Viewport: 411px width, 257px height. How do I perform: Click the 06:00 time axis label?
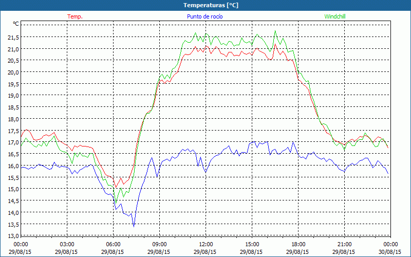113,245
